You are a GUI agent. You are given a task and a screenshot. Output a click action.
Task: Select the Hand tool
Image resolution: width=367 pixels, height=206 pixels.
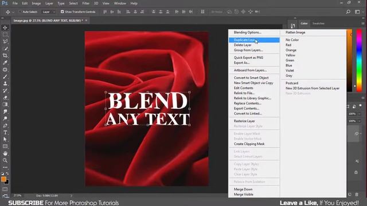pyautogui.click(x=5, y=153)
